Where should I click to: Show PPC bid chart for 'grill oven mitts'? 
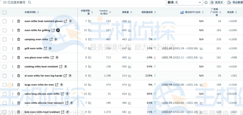click(x=201, y=48)
